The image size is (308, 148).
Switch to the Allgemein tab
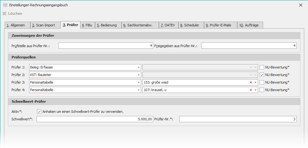18,25
